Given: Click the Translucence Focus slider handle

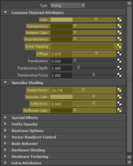Looking at the screenshot, I should (94, 75).
